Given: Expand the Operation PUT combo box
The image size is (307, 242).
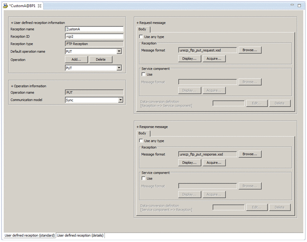Looking at the screenshot, I should 119,68.
